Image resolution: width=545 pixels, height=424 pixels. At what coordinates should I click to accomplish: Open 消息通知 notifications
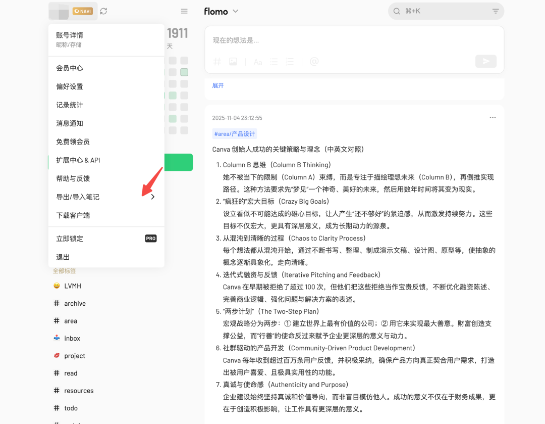pos(106,124)
